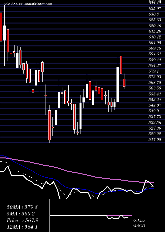165x232 pixels.
Task: Select the 599.78 price axis label
Action: coord(155,48)
